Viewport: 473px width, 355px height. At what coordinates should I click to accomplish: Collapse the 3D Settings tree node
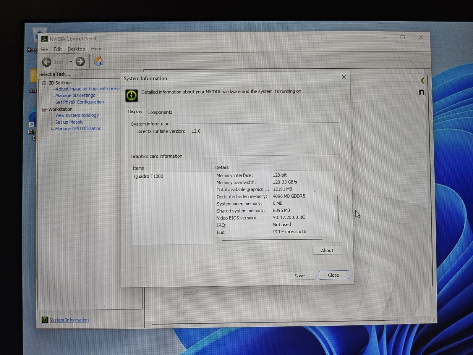(44, 83)
